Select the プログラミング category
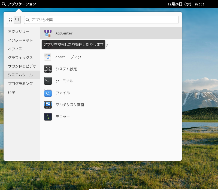 click(22, 84)
